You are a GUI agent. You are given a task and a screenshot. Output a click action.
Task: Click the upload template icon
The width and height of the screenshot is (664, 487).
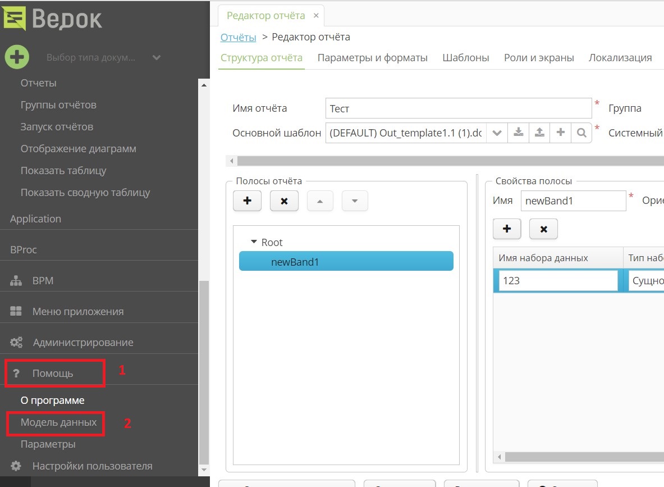[x=539, y=133]
